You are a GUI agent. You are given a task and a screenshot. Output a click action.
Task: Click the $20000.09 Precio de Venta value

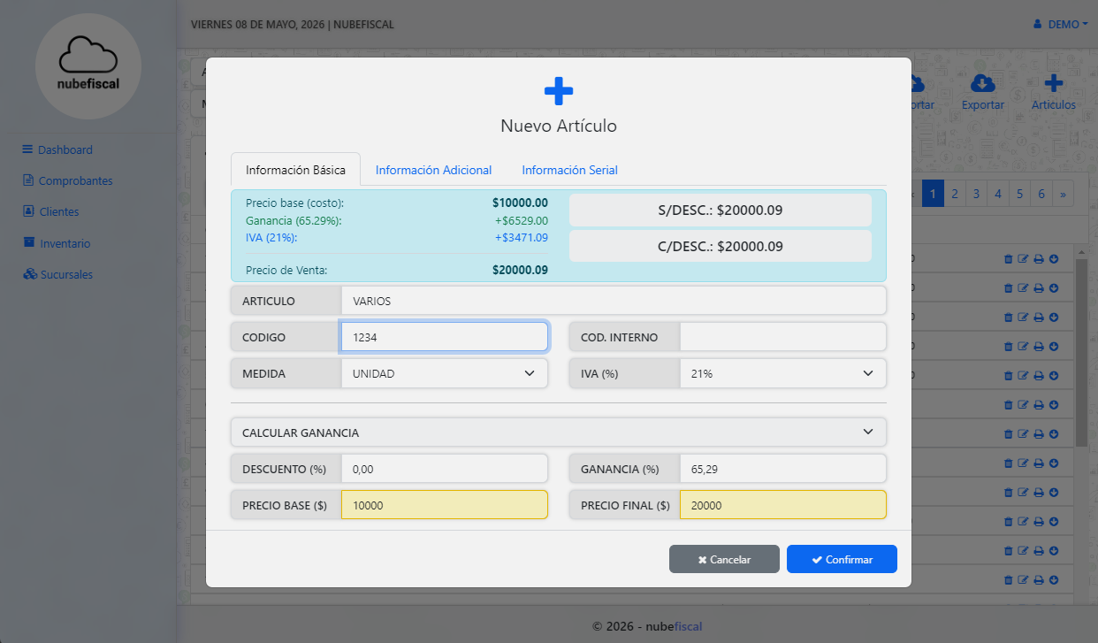click(520, 270)
